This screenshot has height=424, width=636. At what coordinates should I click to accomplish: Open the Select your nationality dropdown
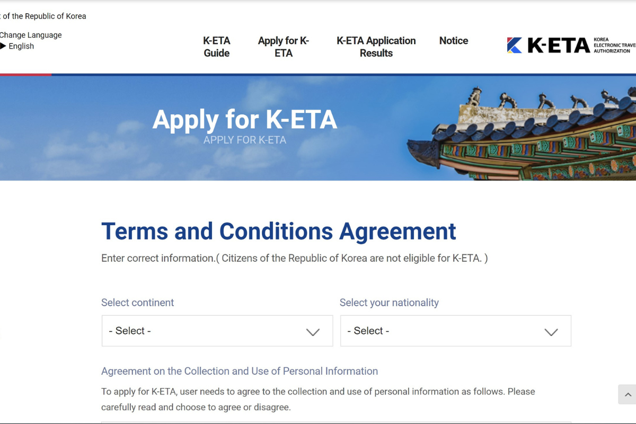[x=455, y=331]
